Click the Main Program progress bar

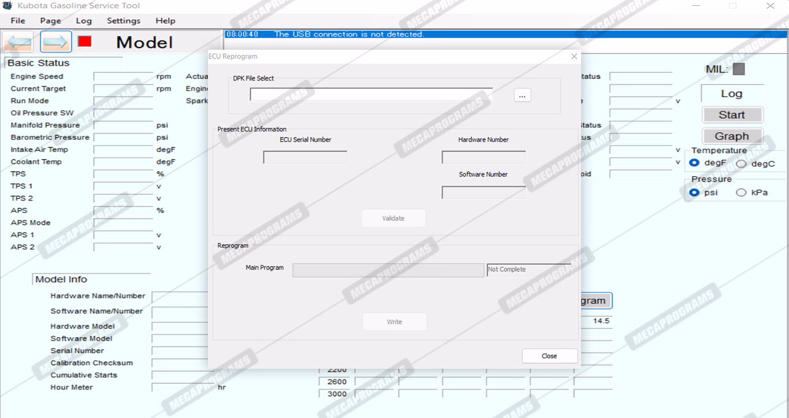[x=388, y=270]
